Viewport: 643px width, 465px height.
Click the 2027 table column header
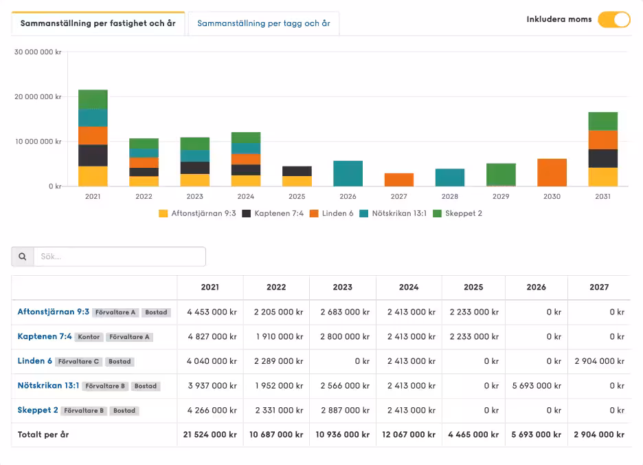pyautogui.click(x=599, y=287)
